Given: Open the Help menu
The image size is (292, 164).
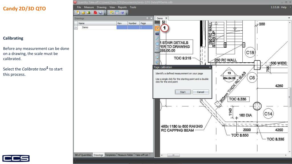Looking at the screenshot, I should click(x=284, y=7).
